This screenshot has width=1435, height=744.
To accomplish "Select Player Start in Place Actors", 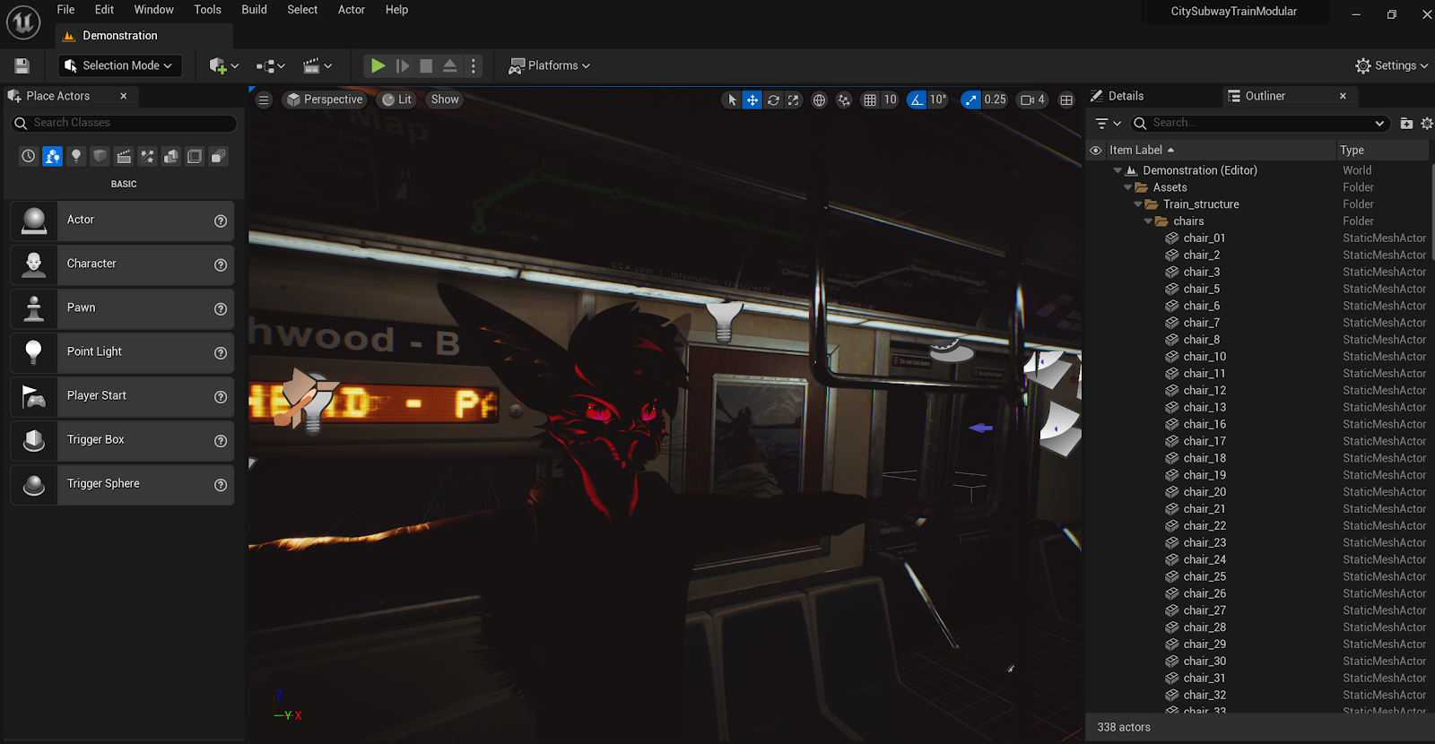I will pos(122,396).
